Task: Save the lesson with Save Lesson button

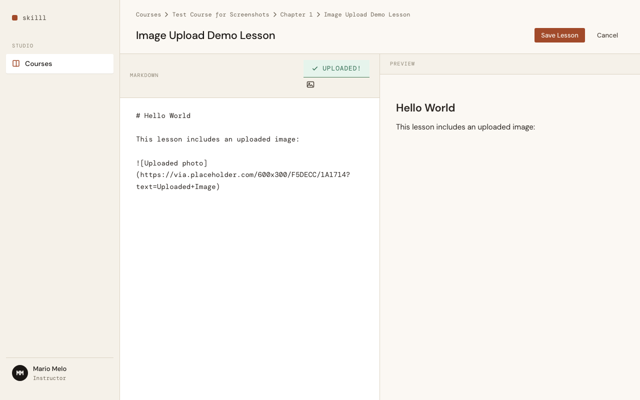Action: pyautogui.click(x=559, y=35)
